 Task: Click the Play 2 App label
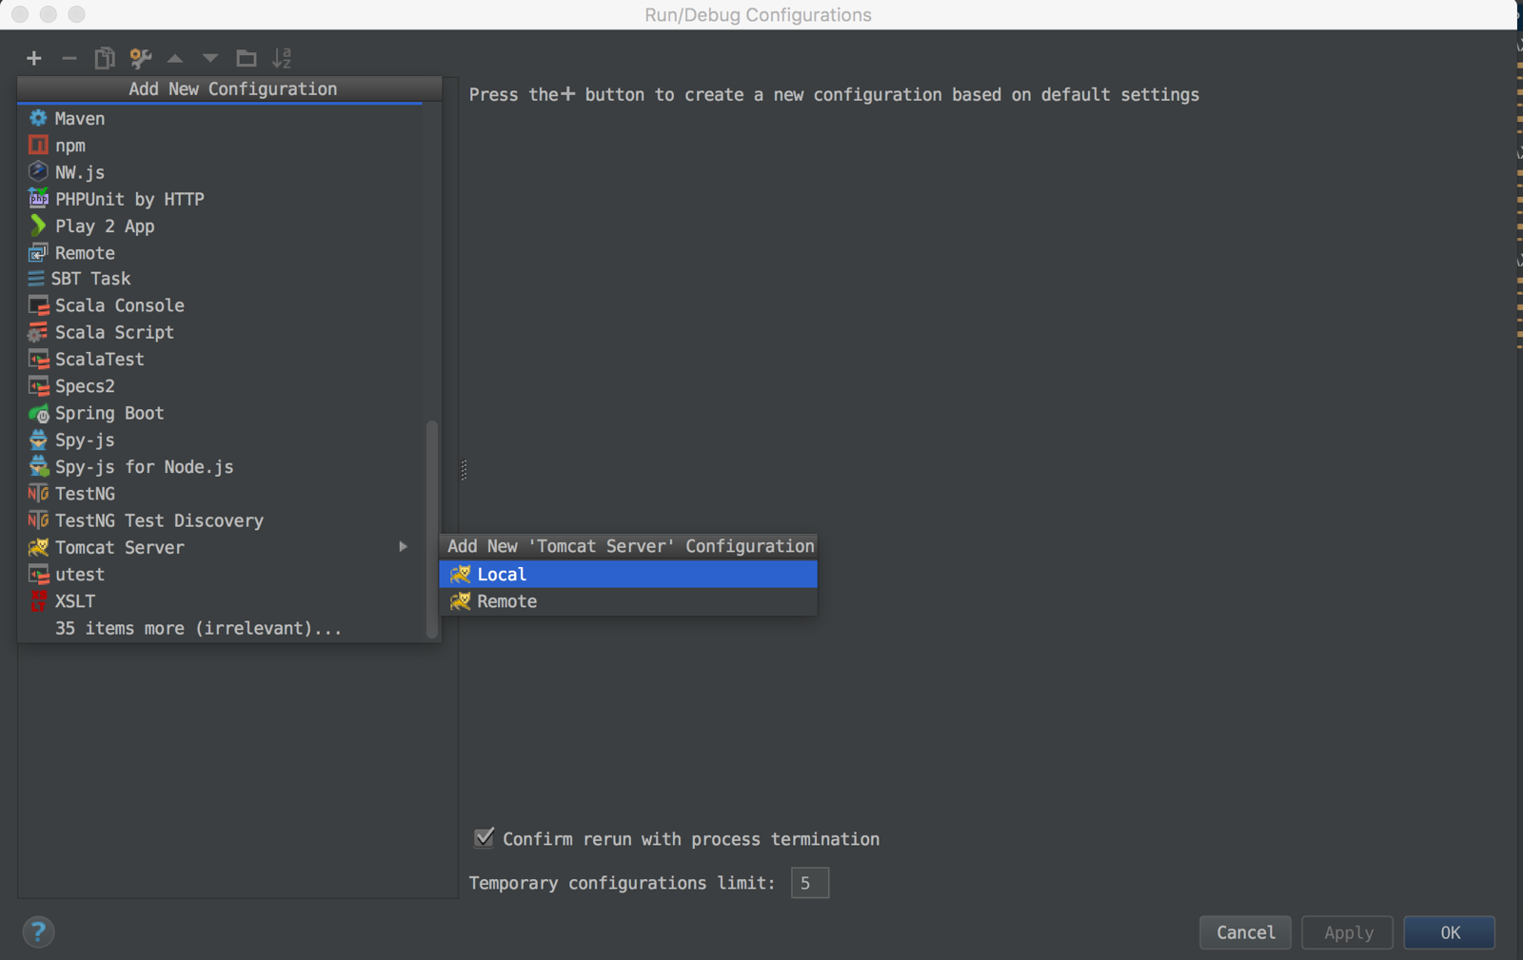tap(105, 225)
